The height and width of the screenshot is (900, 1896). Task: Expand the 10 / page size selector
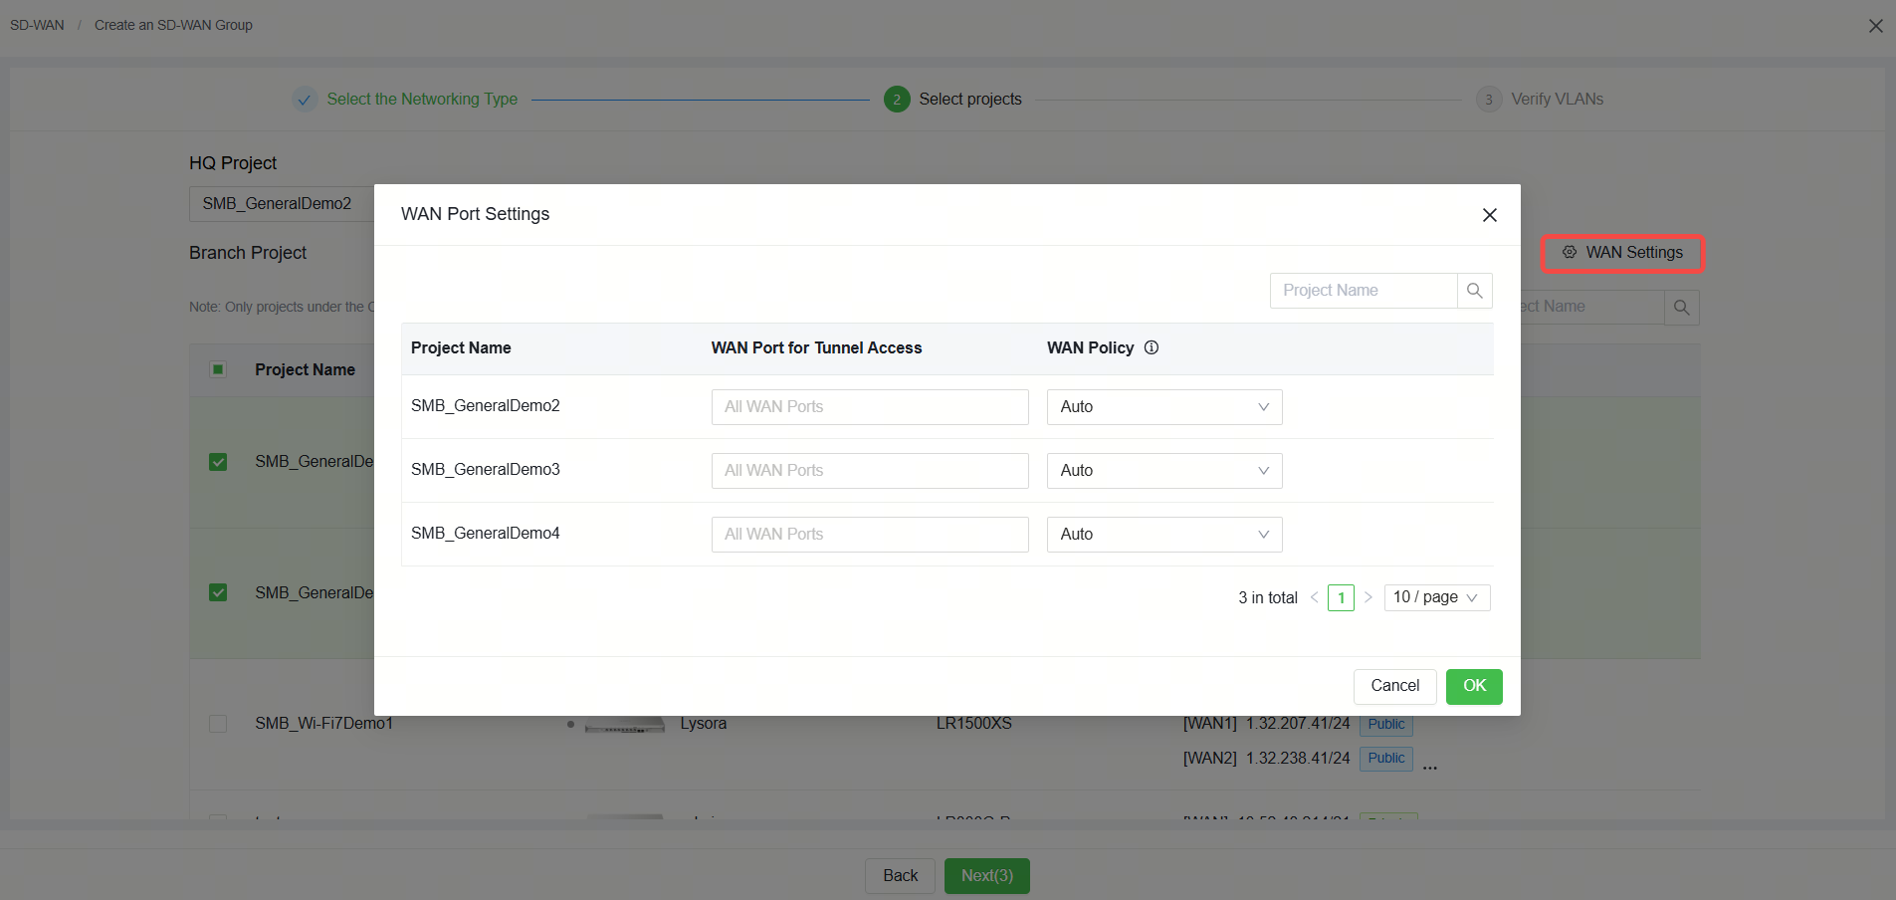pos(1437,597)
